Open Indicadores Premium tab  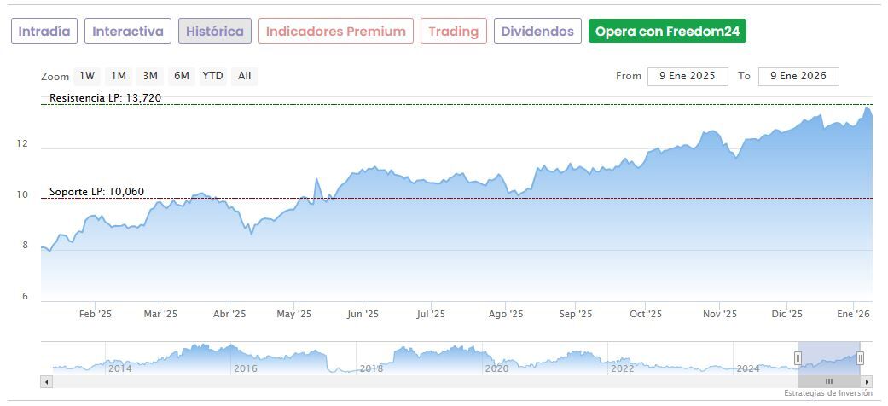(336, 32)
